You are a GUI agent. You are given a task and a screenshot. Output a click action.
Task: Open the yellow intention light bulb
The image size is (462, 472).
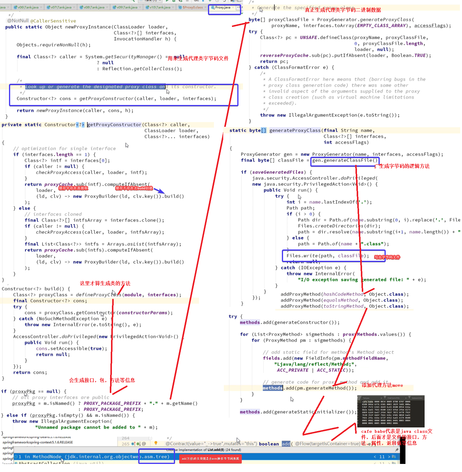(156, 443)
